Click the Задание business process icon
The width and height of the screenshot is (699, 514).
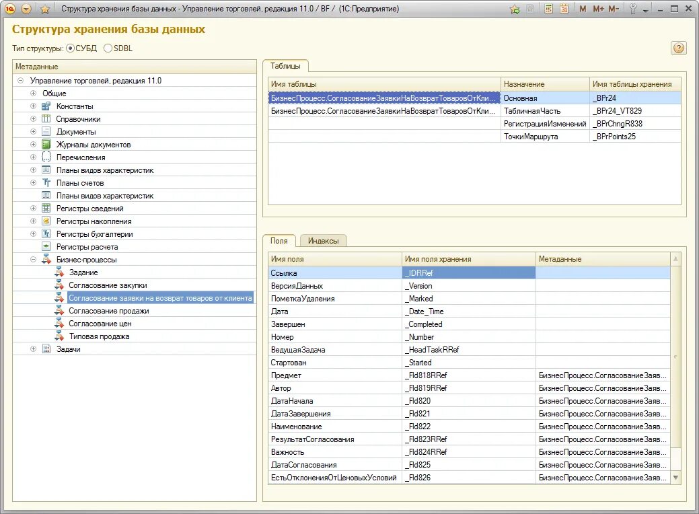[59, 272]
